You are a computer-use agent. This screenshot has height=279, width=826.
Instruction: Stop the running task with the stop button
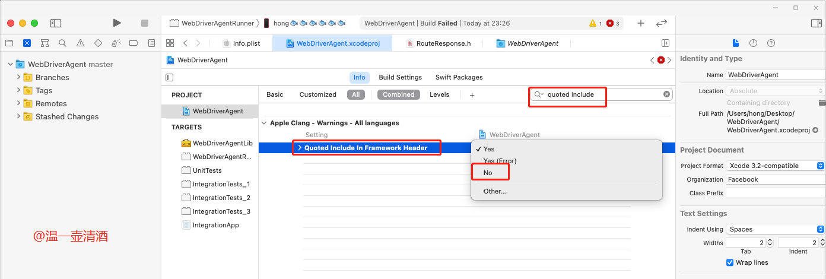coord(145,23)
